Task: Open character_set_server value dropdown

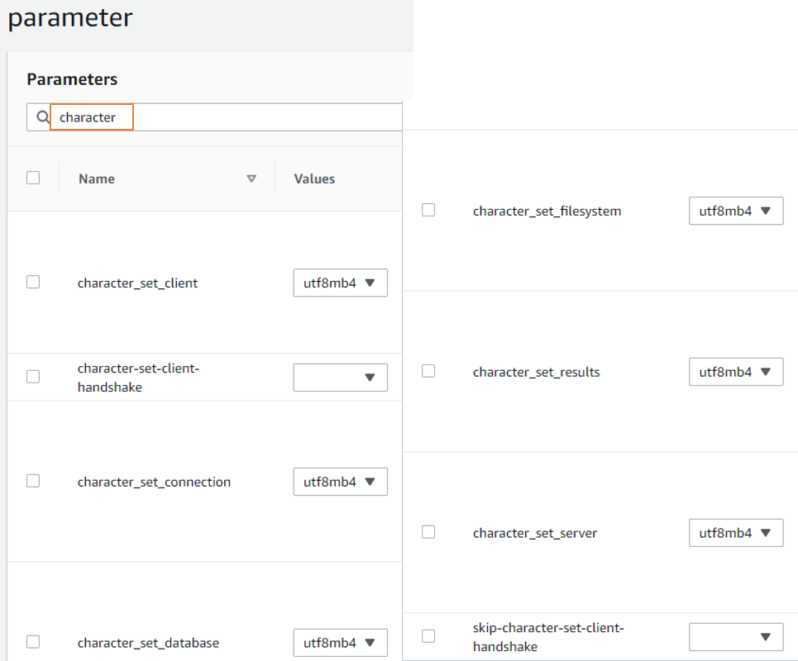Action: coord(736,533)
